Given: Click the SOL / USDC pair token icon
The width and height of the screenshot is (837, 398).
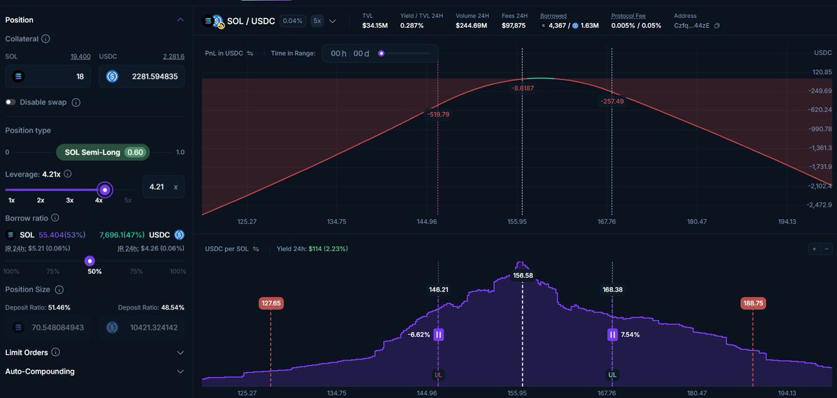Looking at the screenshot, I should (x=213, y=22).
